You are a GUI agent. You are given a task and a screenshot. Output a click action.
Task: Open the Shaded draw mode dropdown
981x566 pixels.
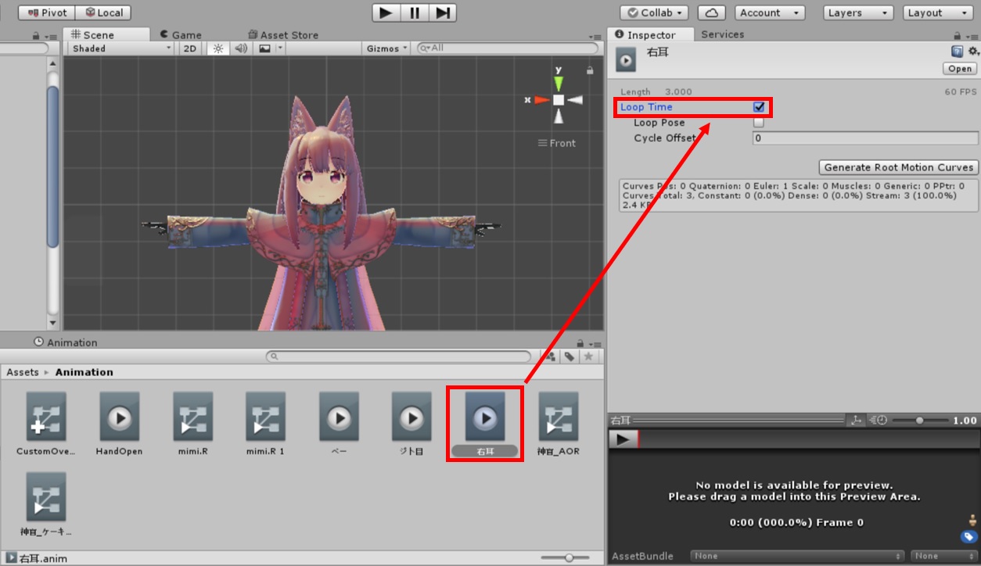(121, 48)
